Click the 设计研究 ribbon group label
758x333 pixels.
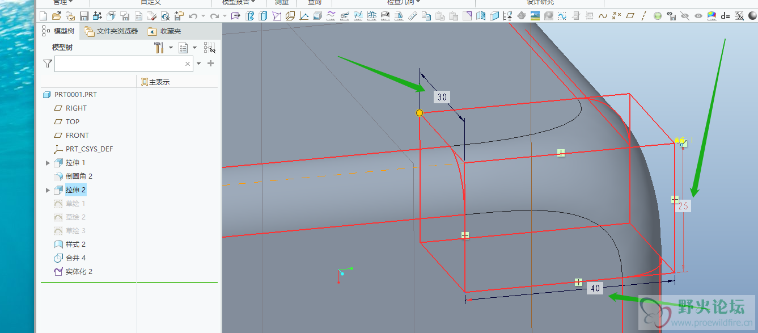point(540,2)
